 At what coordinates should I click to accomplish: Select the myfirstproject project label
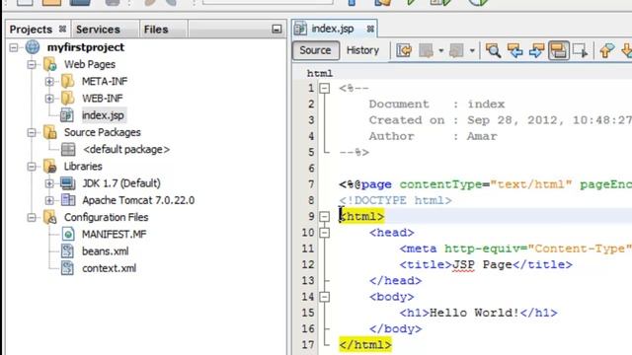[86, 47]
